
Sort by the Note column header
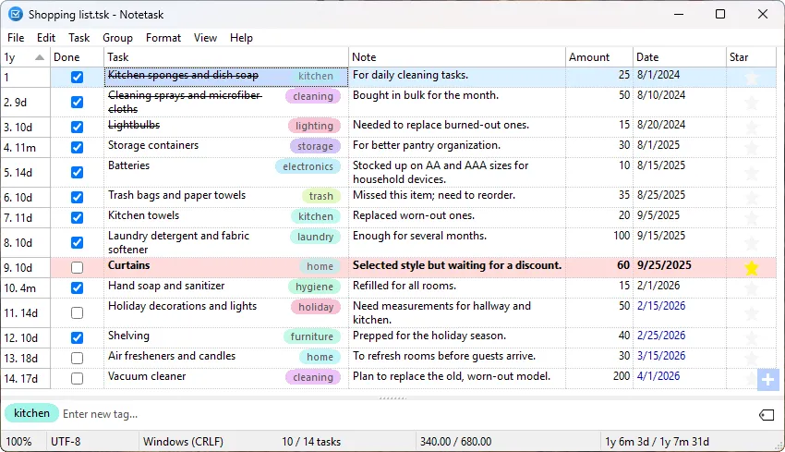point(457,57)
